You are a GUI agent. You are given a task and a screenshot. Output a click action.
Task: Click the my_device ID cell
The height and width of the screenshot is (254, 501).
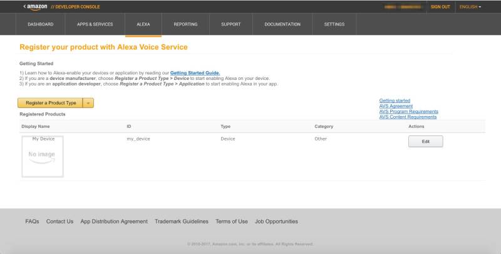pyautogui.click(x=138, y=139)
